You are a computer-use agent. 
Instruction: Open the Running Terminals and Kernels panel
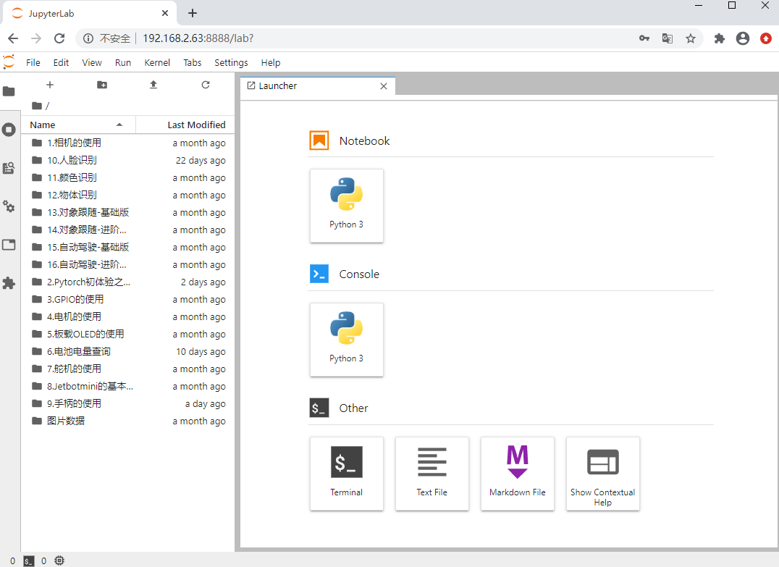click(9, 130)
